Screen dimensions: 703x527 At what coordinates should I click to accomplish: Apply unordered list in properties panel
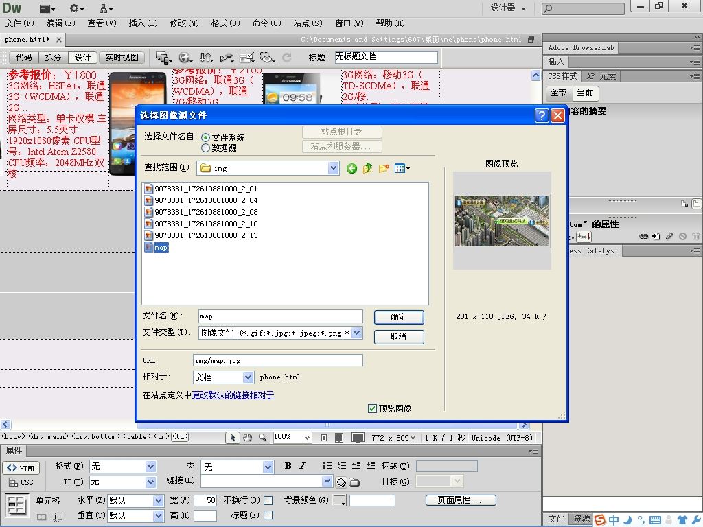(x=327, y=466)
